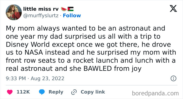Click the X logo in the corner
This screenshot has width=183, height=99.
(x=173, y=9)
